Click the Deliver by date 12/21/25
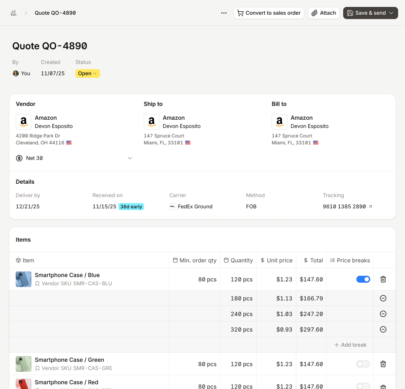 coord(28,206)
